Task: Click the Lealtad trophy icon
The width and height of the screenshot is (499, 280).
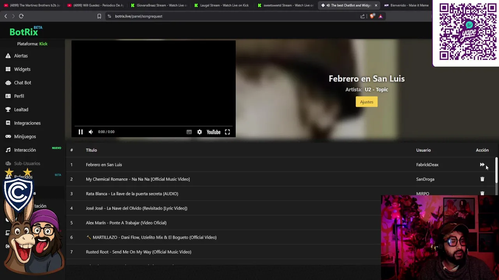Action: [8, 110]
